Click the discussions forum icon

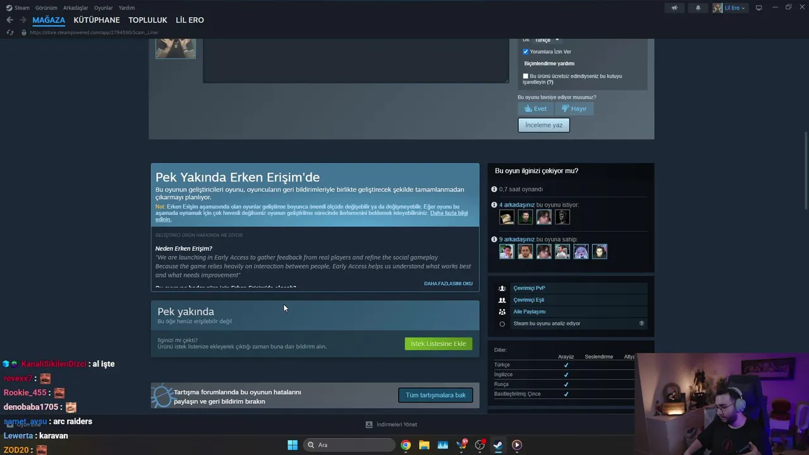(x=162, y=396)
